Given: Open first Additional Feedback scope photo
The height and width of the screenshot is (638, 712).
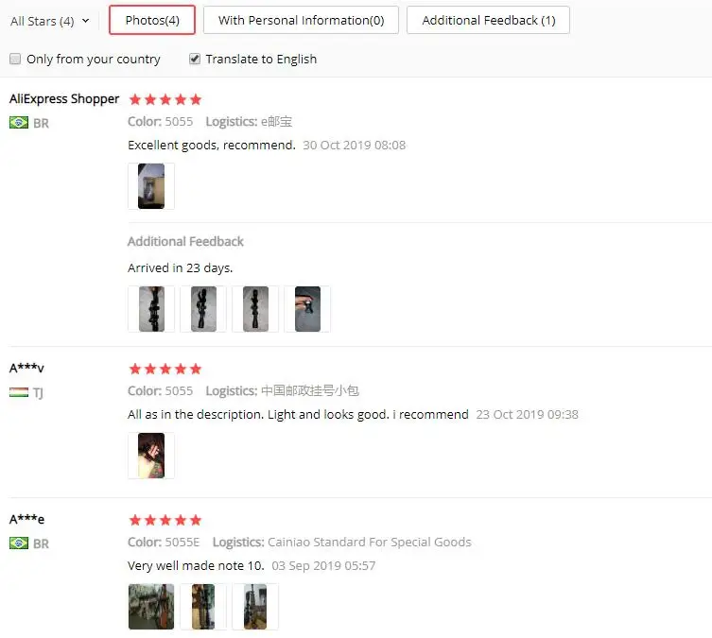Looking at the screenshot, I should tap(151, 309).
